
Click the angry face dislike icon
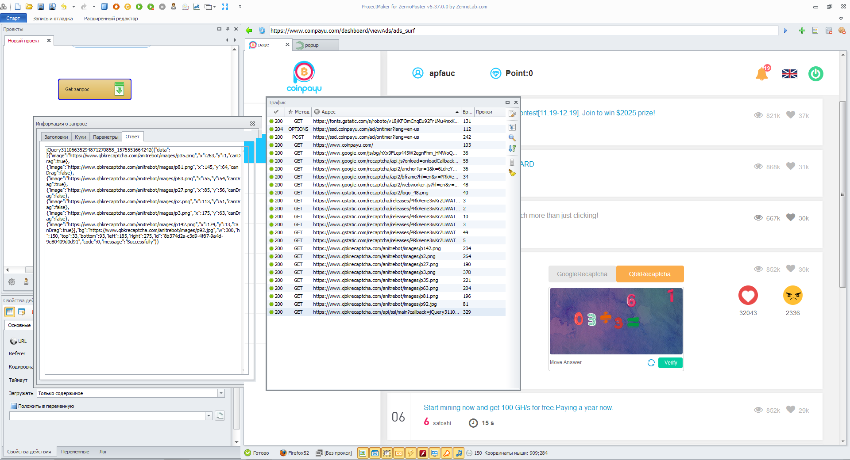793,296
